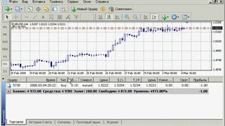This screenshot has width=225, height=126.
Task: Open the Справка menu
Action: [x=102, y=2]
